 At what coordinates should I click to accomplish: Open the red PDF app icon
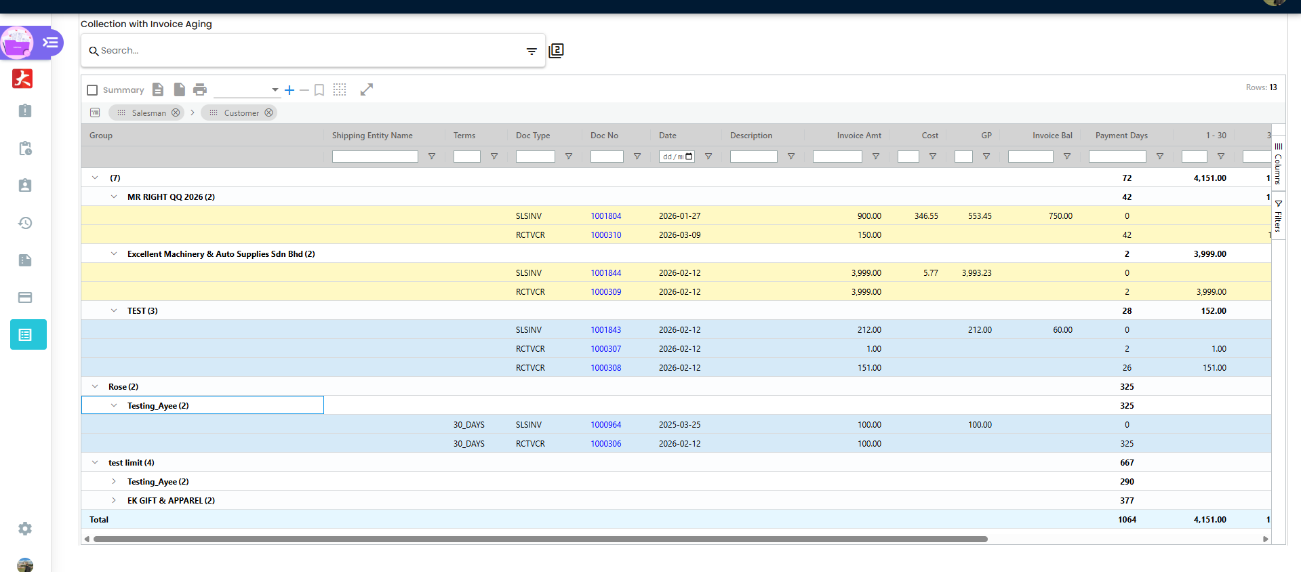(22, 79)
